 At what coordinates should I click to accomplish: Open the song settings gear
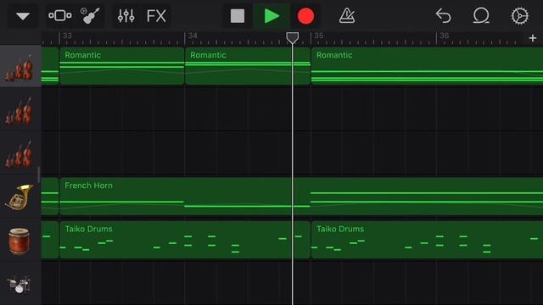[520, 16]
